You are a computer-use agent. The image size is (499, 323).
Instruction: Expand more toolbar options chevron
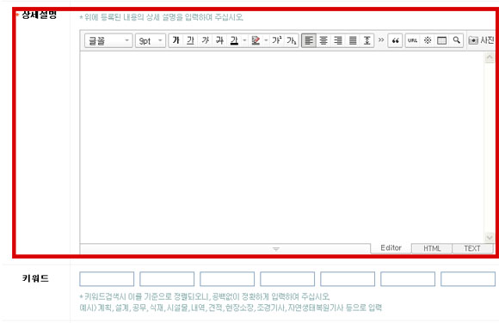point(381,40)
